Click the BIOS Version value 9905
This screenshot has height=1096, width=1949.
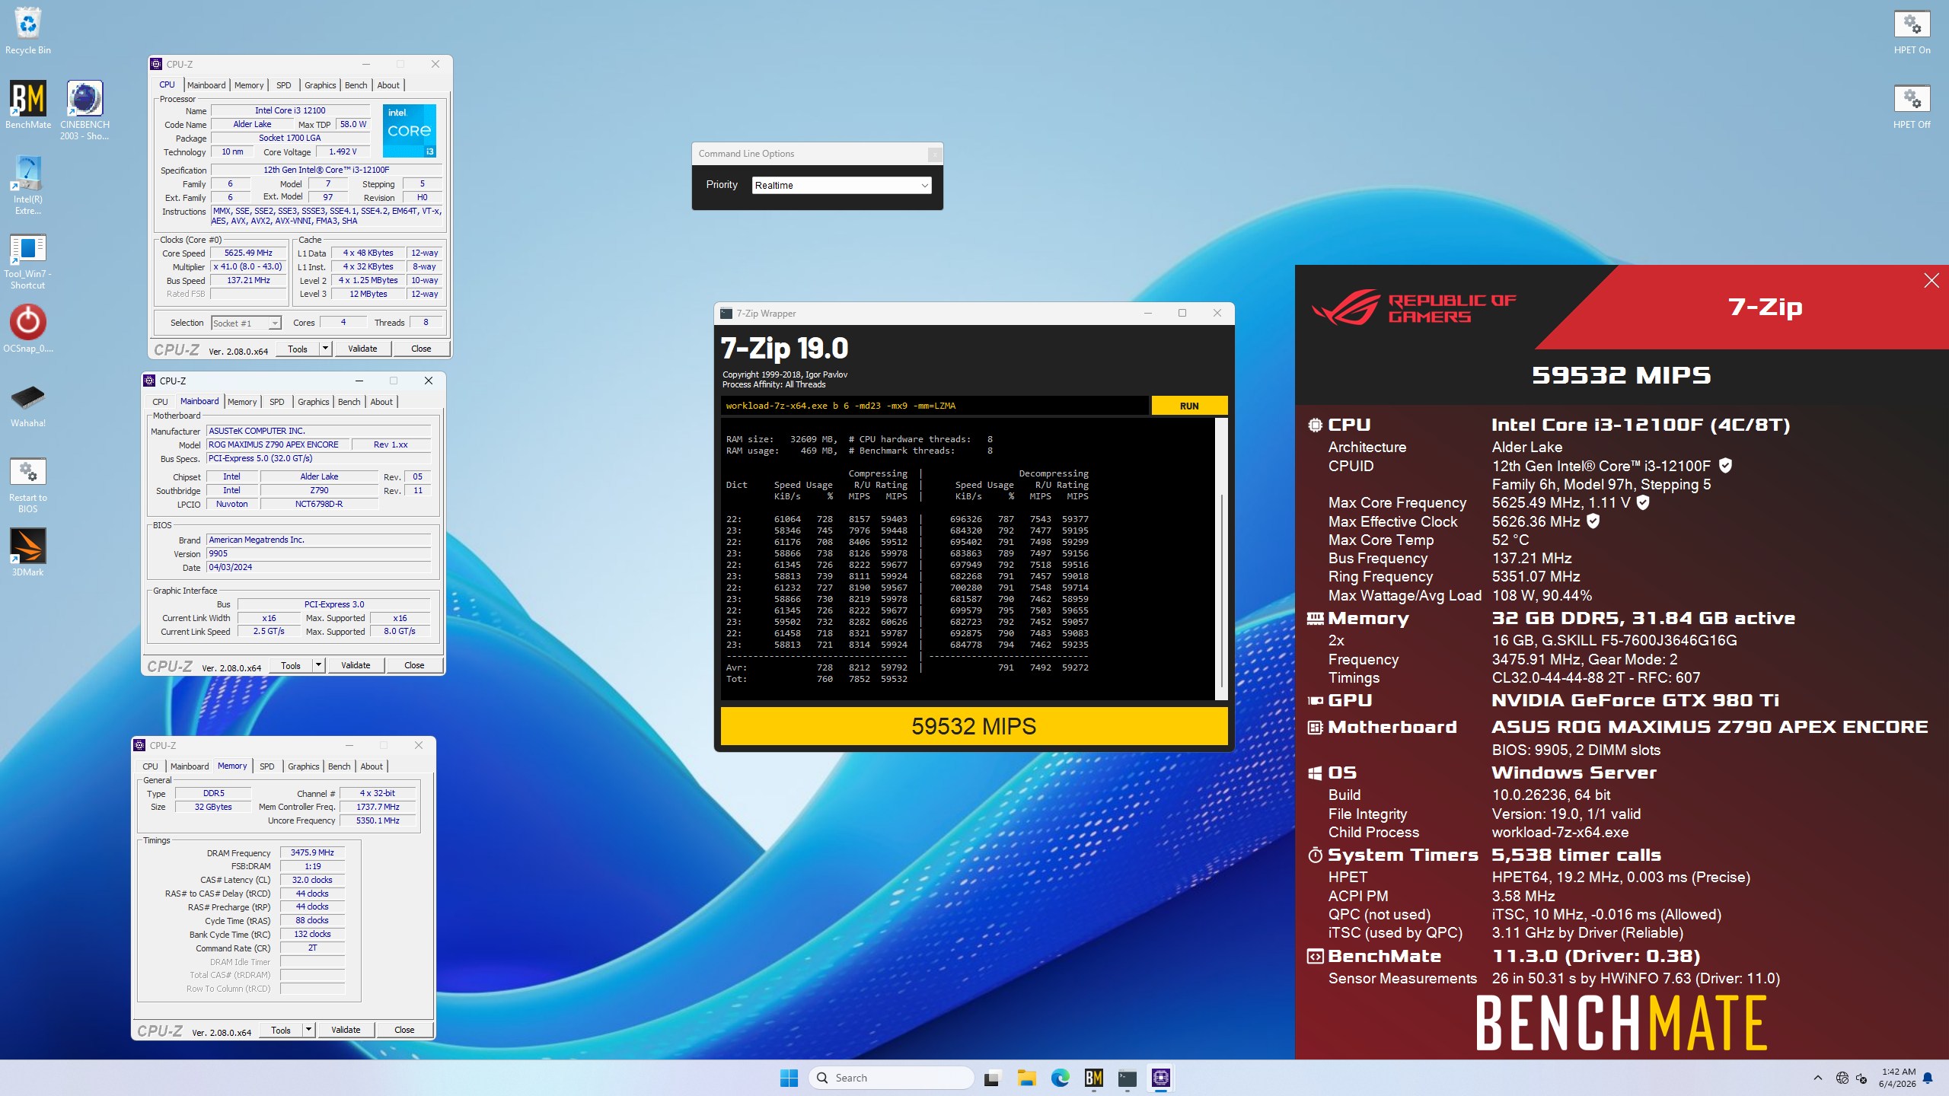pos(318,553)
